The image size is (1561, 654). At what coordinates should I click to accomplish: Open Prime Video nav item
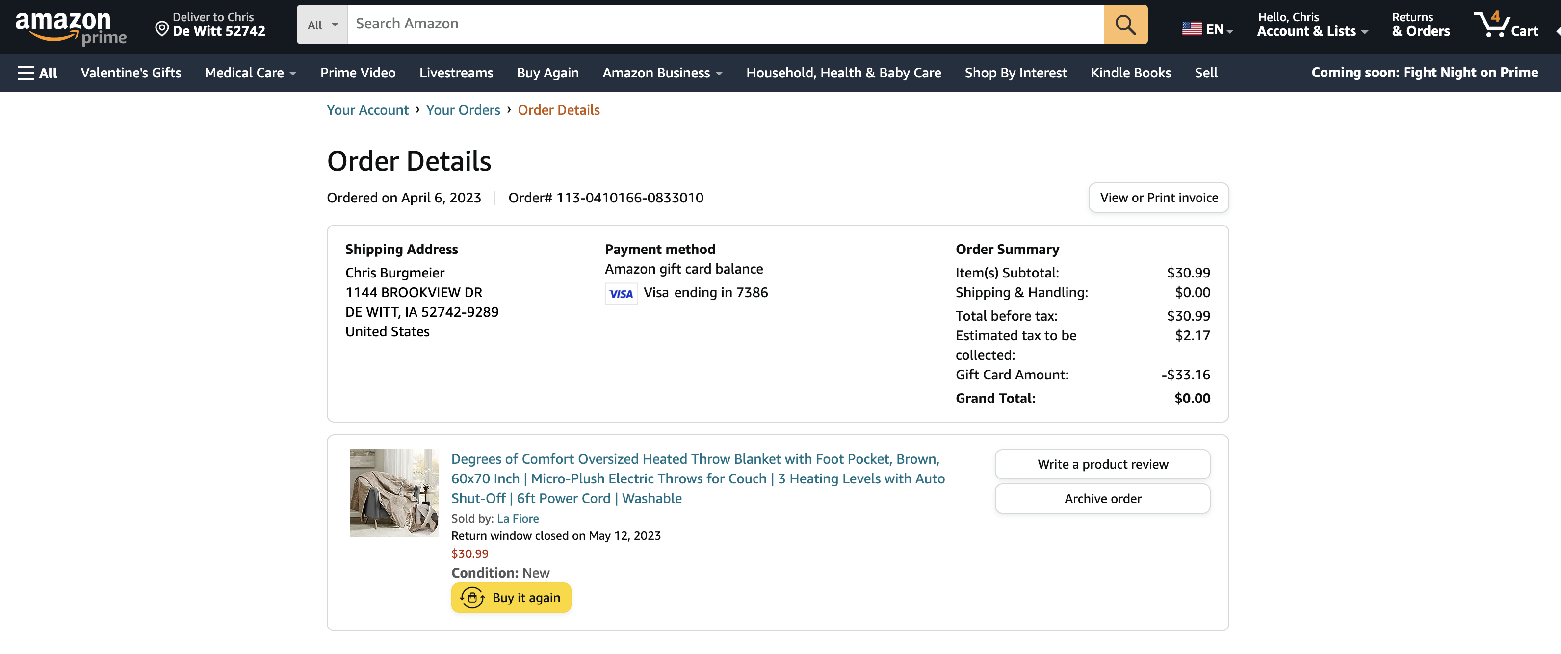click(x=358, y=73)
